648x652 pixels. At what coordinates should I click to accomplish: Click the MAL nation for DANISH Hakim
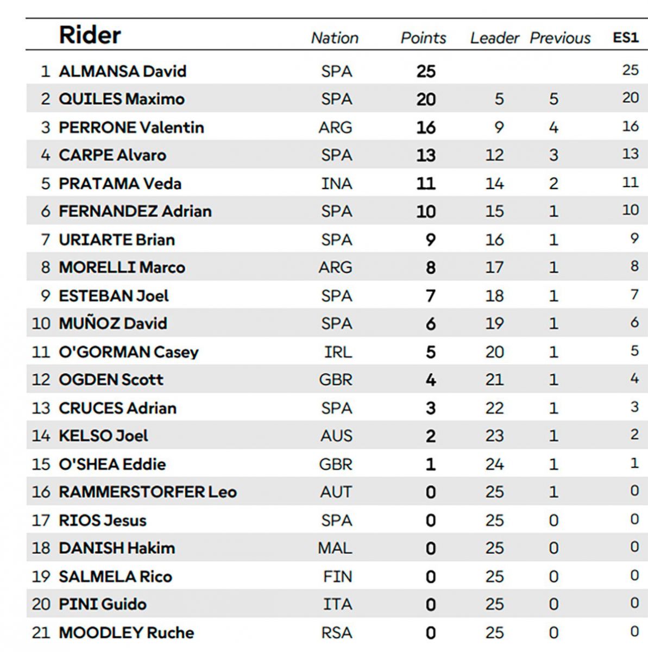[x=335, y=548]
